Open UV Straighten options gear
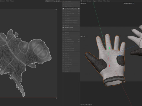Viewport: 142px width, 106px height. [x=79, y=39]
